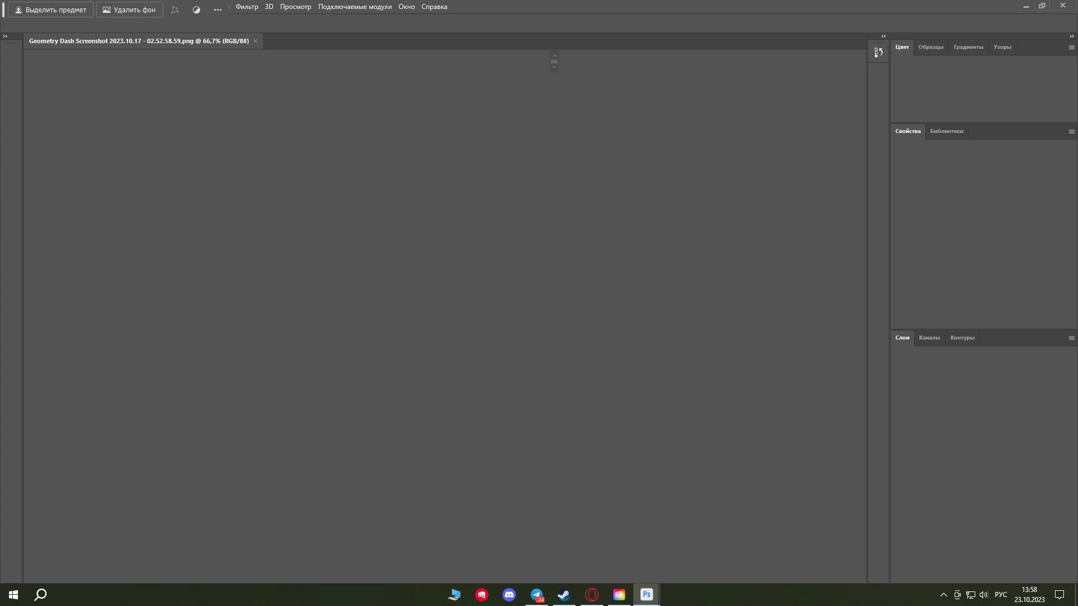Screen dimensions: 1078x606
Task: Close the Geometry Dash Screenshot document tab
Action: pyautogui.click(x=255, y=41)
